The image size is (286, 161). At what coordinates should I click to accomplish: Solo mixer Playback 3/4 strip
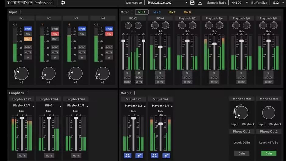(x=214, y=77)
